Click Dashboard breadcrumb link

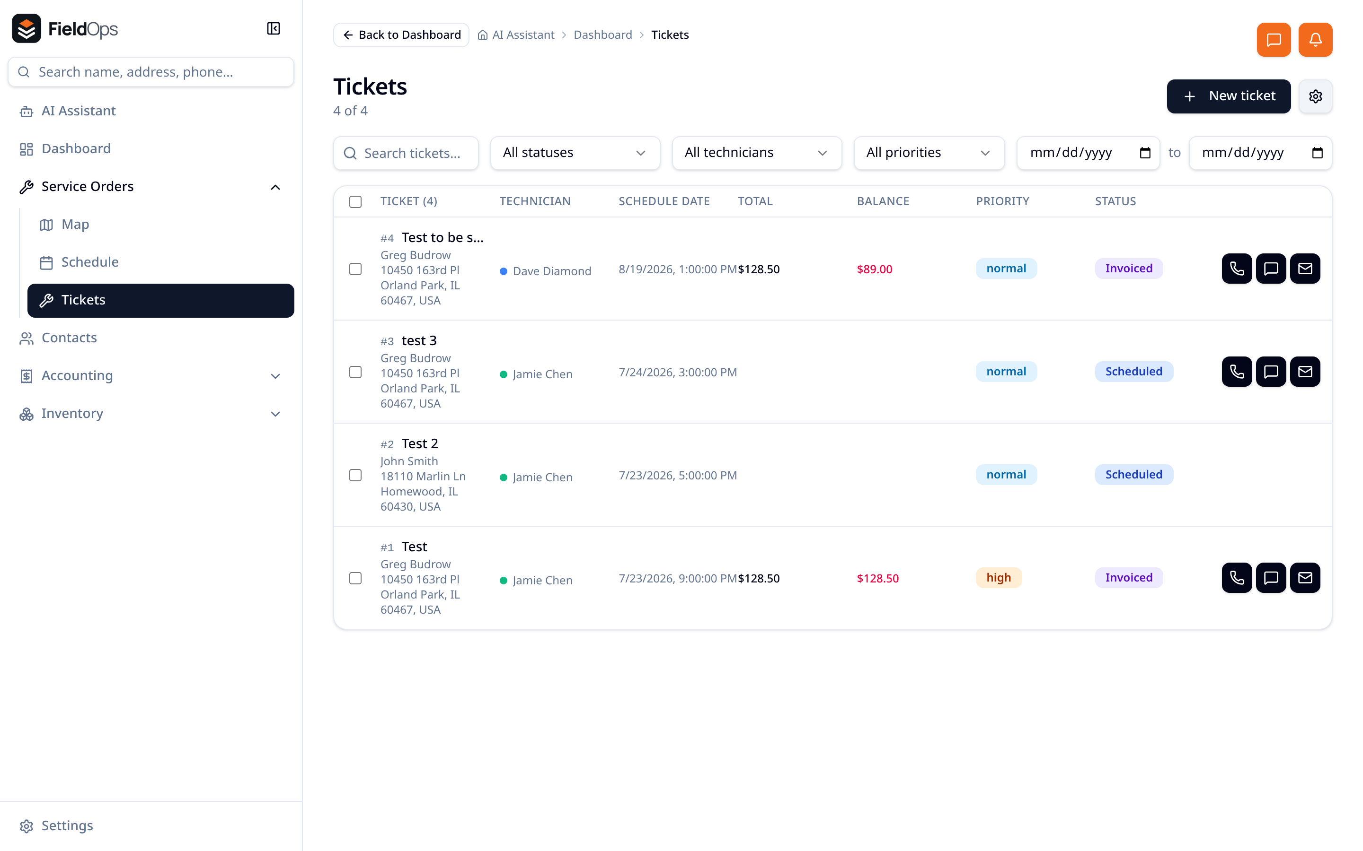point(602,35)
